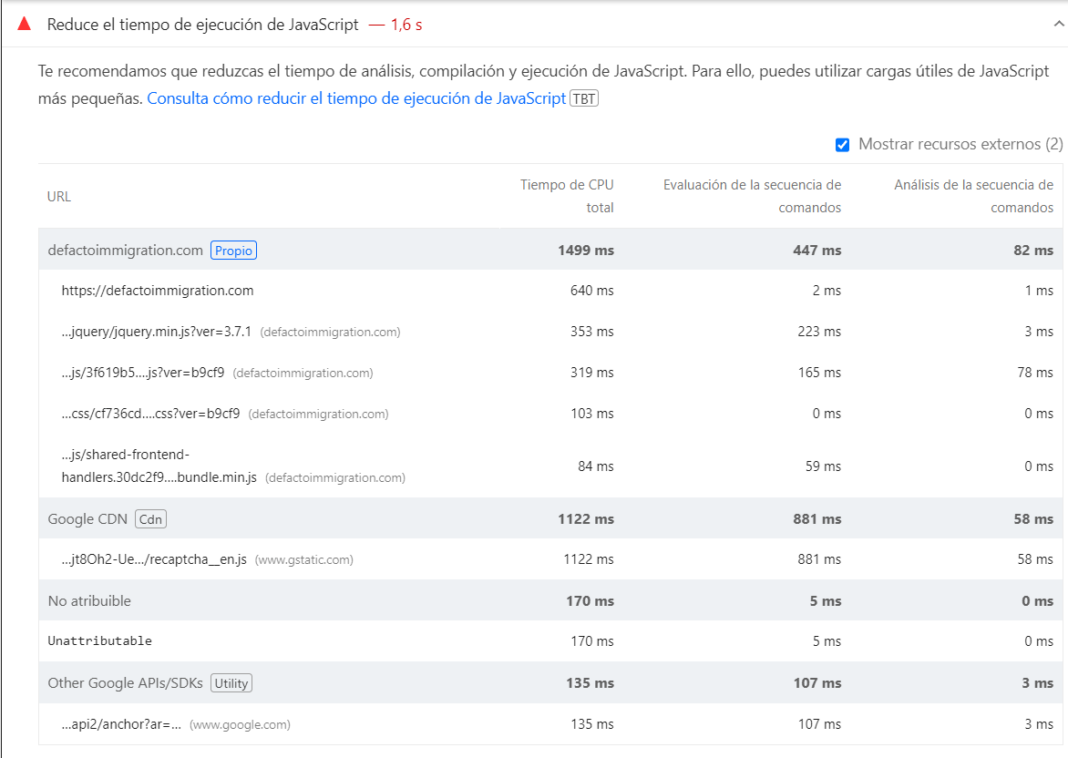Select the Google CDN group row
Screen dimensions: 1068x758
(x=550, y=519)
